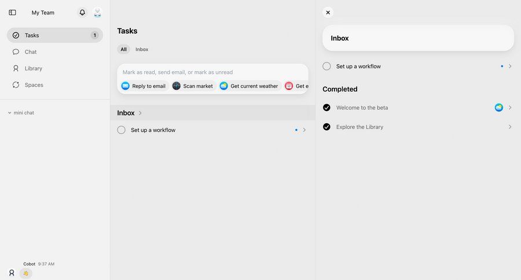
Task: Mark Set up a workflow complete in task list
Action: [122, 130]
